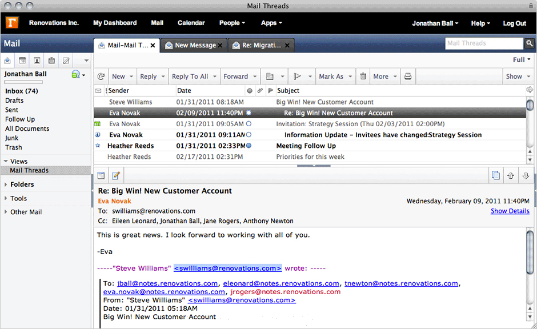Open the Calendar menu in top navigation

coord(191,23)
